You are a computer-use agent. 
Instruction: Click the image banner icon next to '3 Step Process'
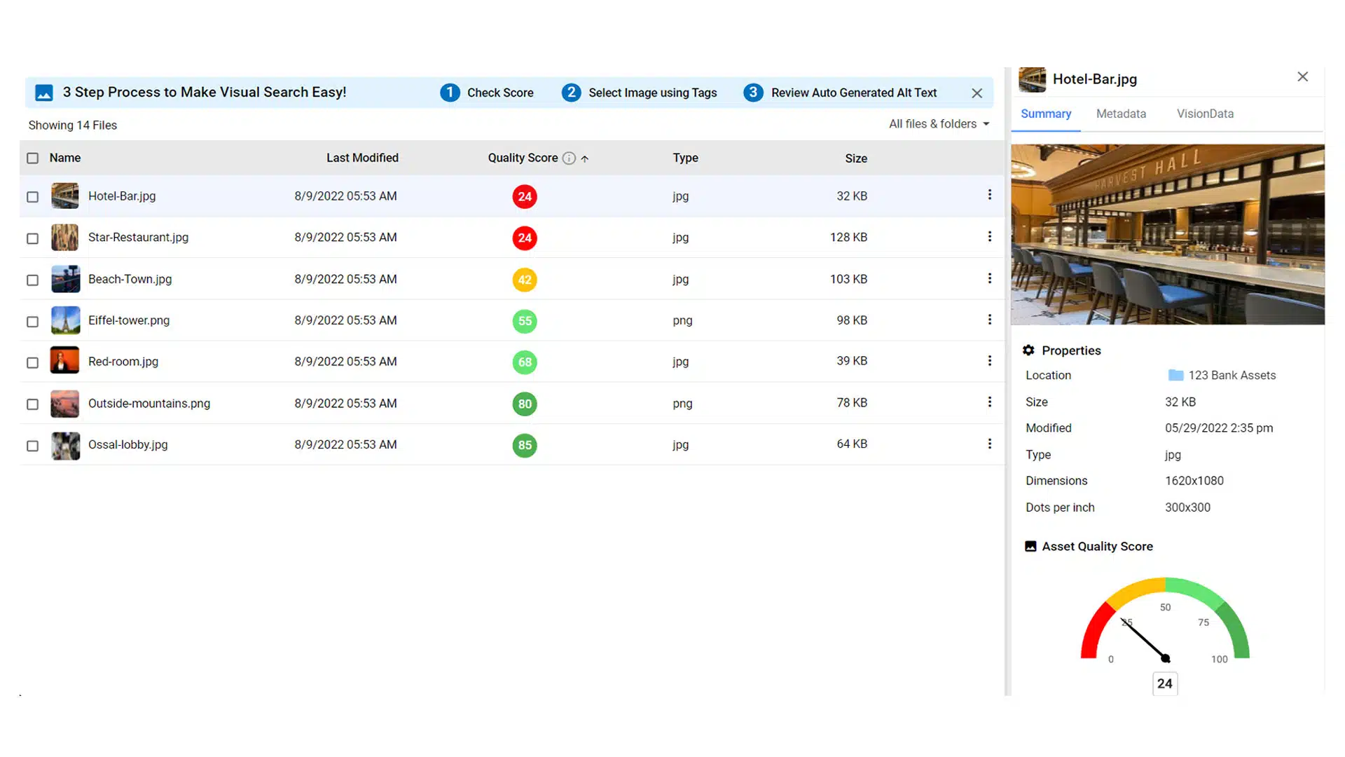pyautogui.click(x=43, y=92)
